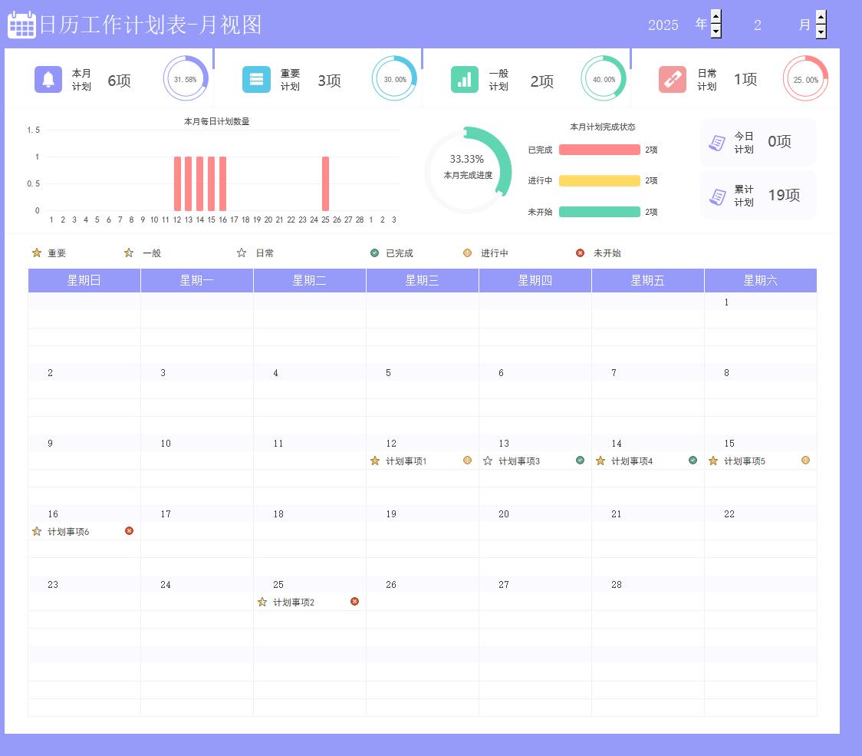Click the star icon next to 计划事项1
Image resolution: width=862 pixels, height=756 pixels.
click(375, 461)
